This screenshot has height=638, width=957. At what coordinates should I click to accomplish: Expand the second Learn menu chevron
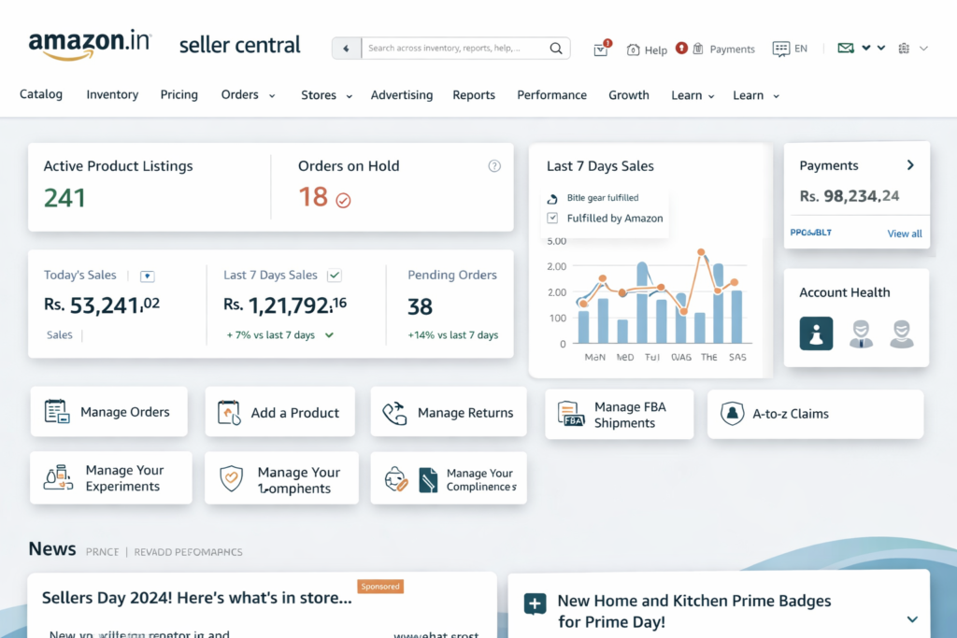pos(777,96)
